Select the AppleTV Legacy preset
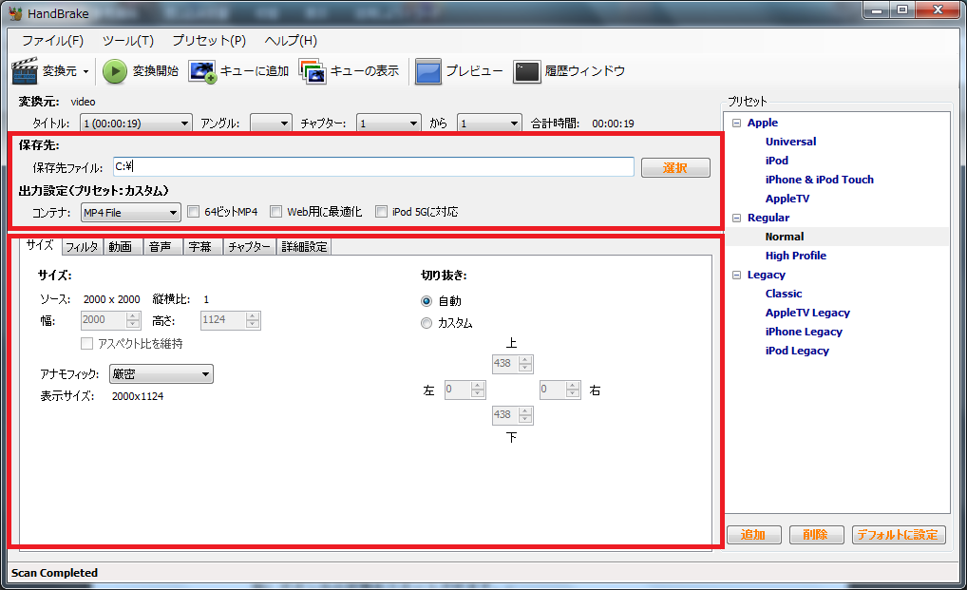This screenshot has width=967, height=590. [807, 314]
